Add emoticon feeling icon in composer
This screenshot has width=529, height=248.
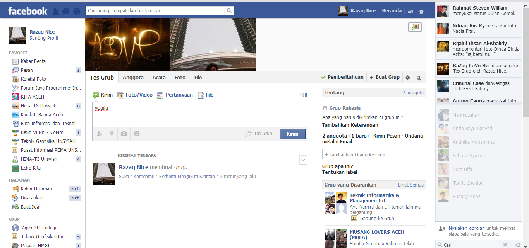pos(137,134)
